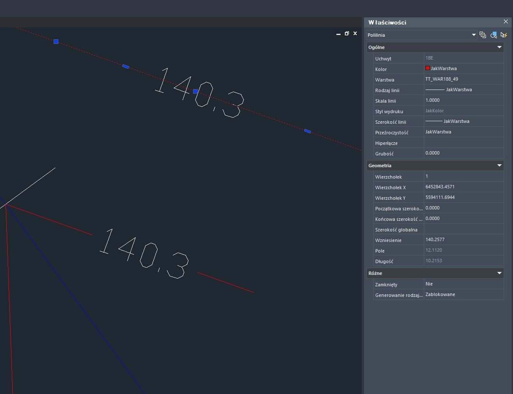The width and height of the screenshot is (513, 394).
Task: Collapse the Różne section
Action: 499,273
